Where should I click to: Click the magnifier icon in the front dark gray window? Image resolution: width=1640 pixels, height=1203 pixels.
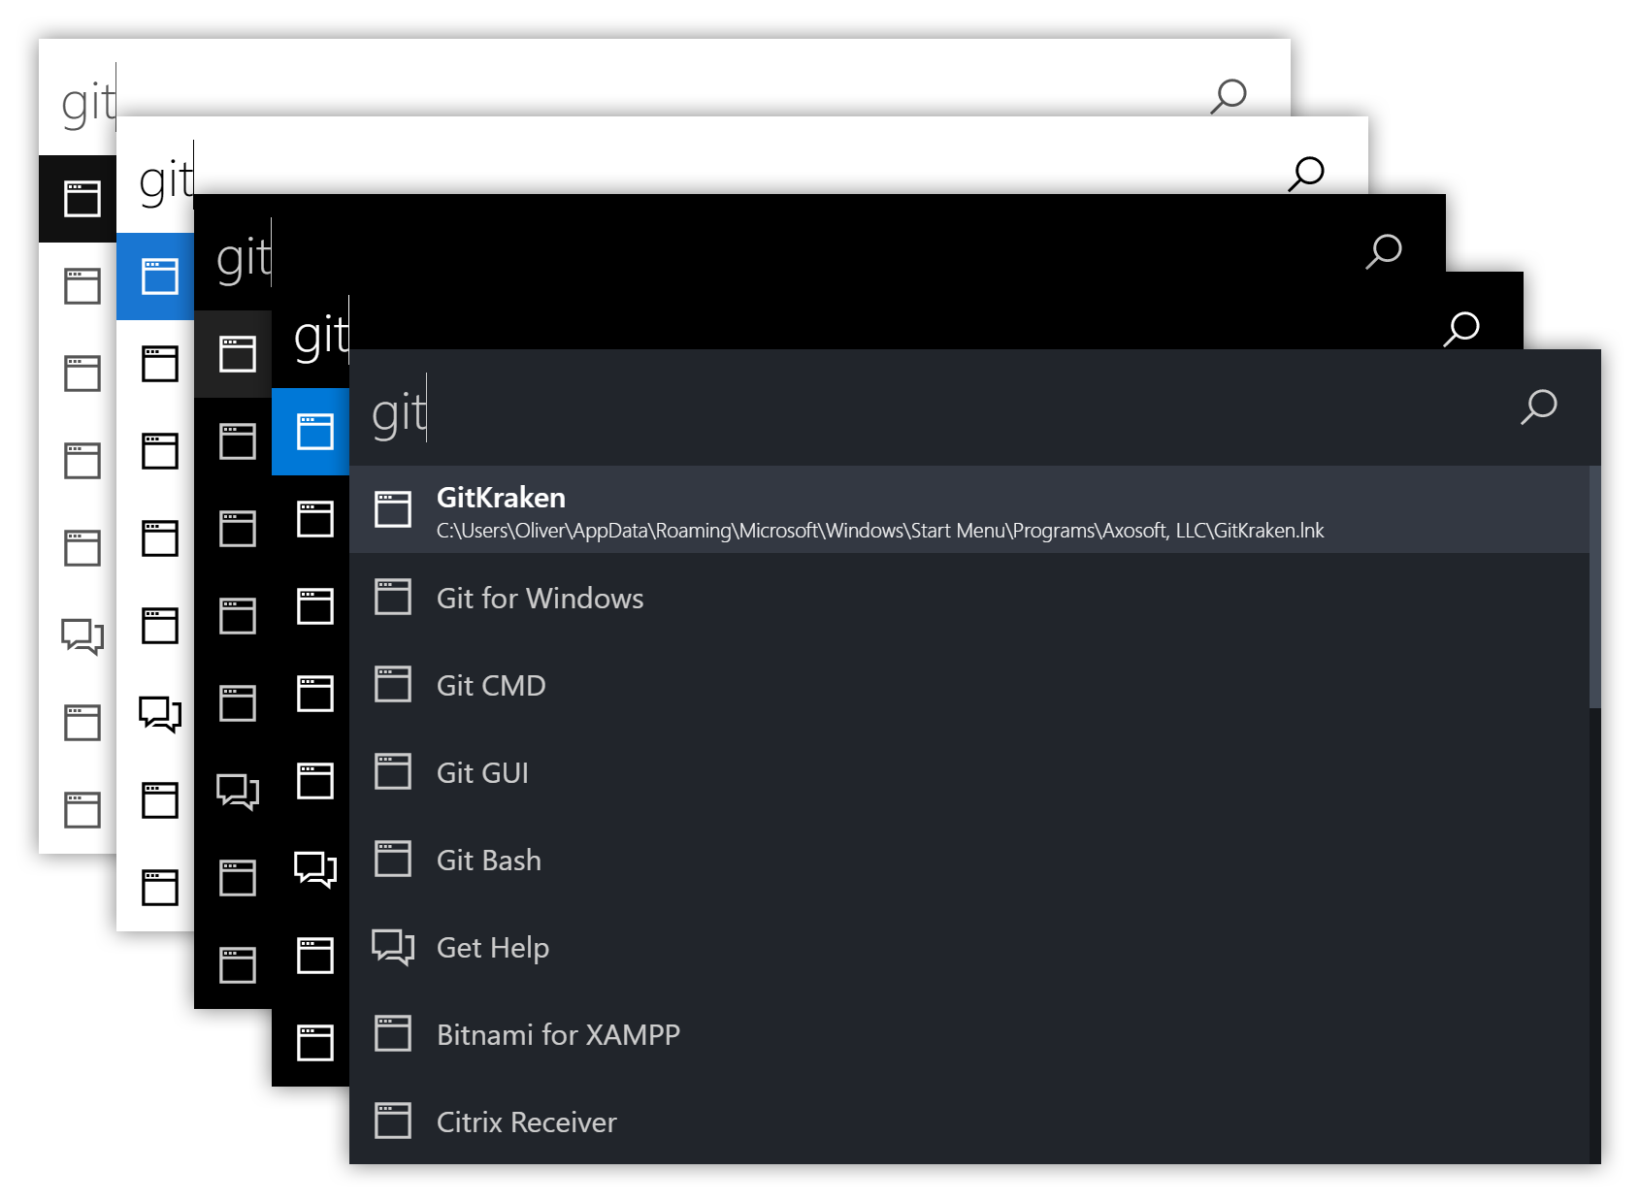coord(1539,406)
